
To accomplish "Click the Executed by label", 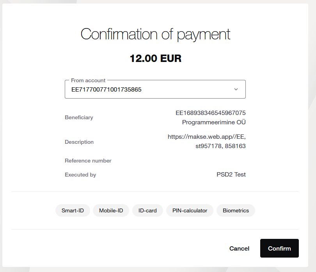I will [x=80, y=175].
